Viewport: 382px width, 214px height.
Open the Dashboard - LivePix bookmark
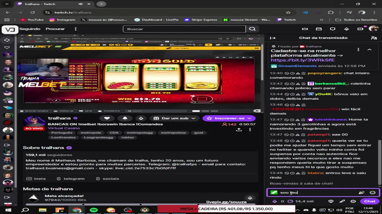pos(156,20)
